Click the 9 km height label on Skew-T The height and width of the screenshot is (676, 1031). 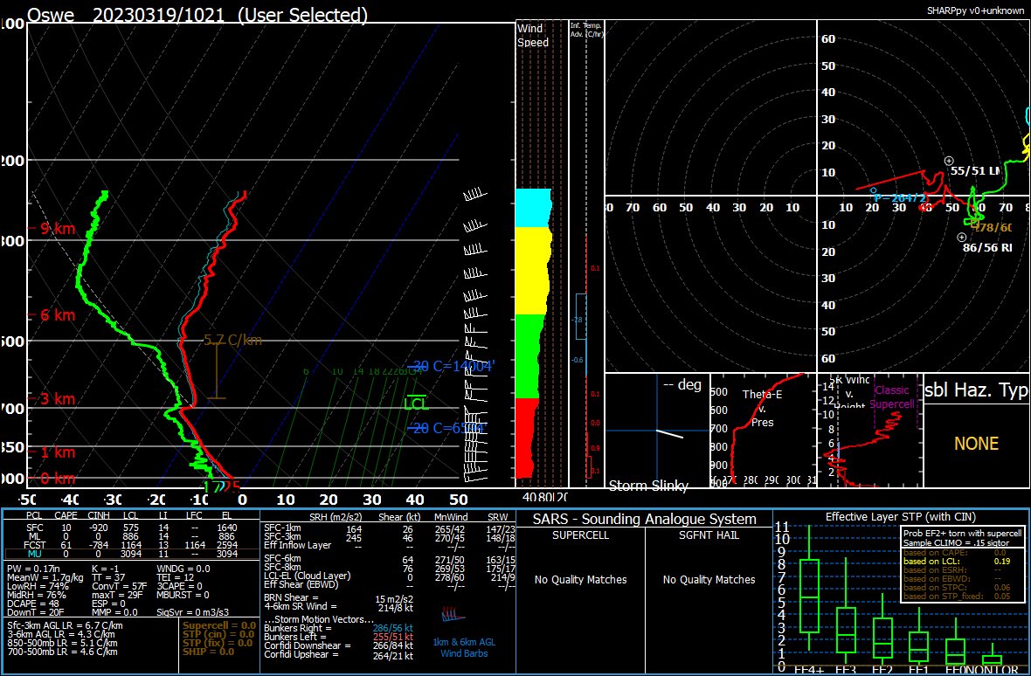52,230
